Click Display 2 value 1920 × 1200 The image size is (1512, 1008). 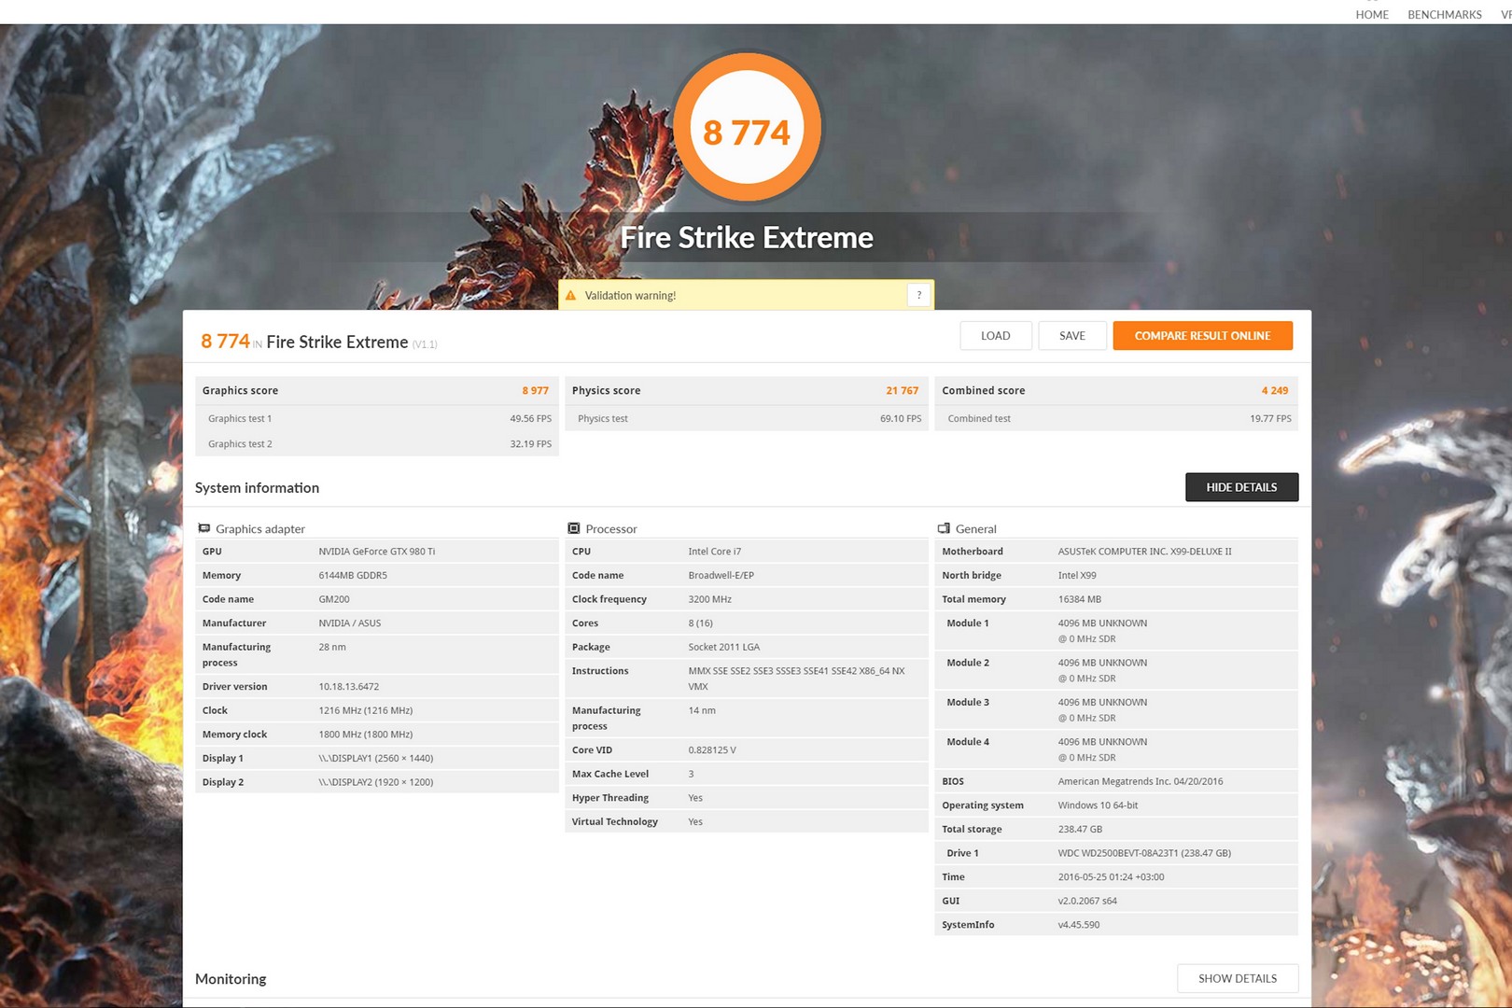(x=376, y=782)
